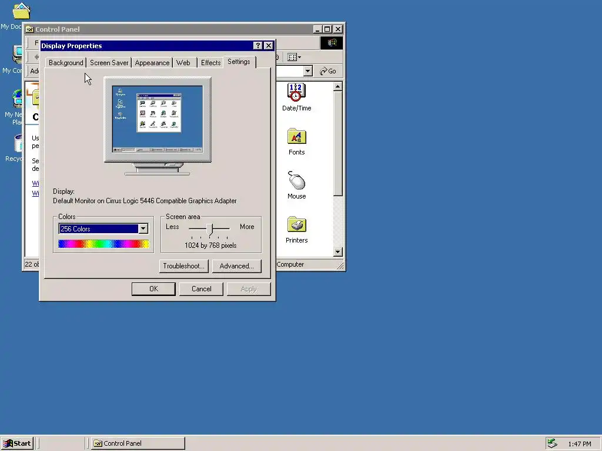602x451 pixels.
Task: Click the Views icon in Control Panel toolbar
Action: (294, 57)
